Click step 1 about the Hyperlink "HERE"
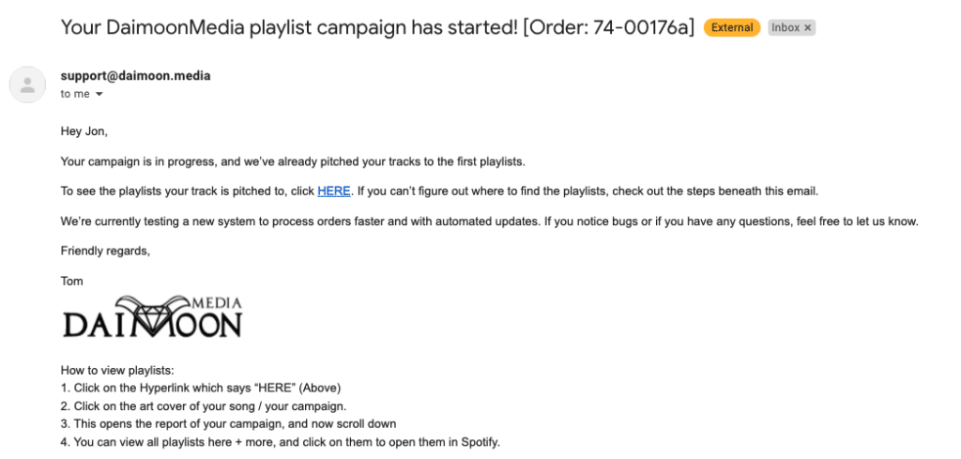Image resolution: width=961 pixels, height=459 pixels. point(201,388)
